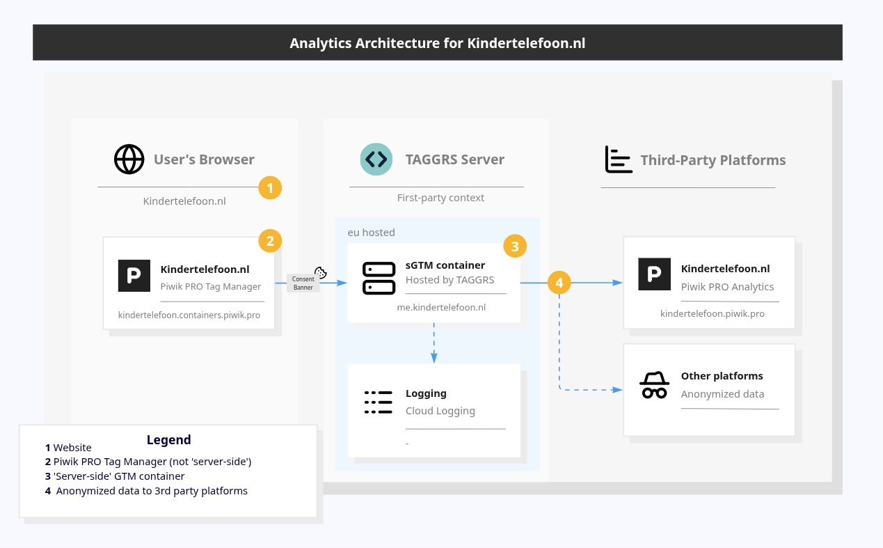Click the 'Other platforms' title

[x=722, y=376]
